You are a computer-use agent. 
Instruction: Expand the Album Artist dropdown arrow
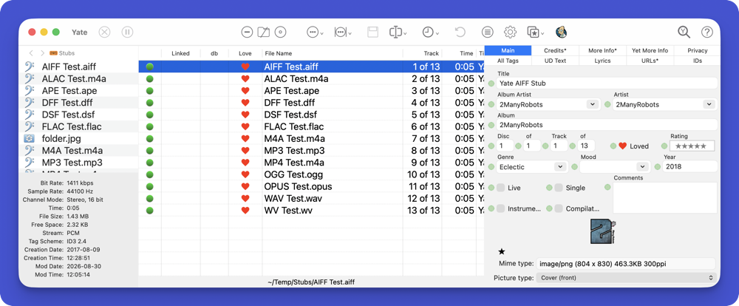point(593,104)
